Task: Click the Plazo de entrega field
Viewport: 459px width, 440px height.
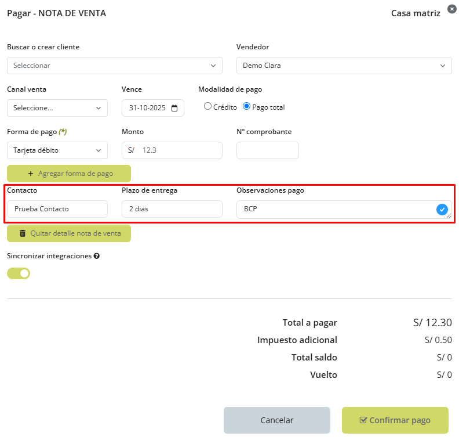Action: tap(172, 209)
